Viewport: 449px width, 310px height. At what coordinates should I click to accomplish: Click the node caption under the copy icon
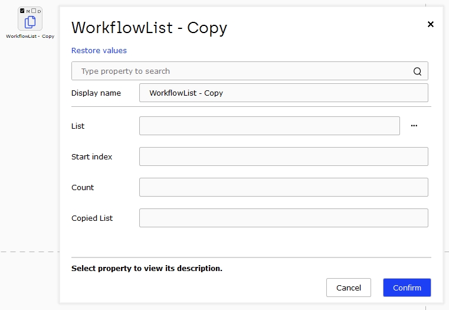coord(30,37)
